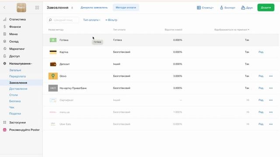Sort by terminal display column dropdown

point(232,30)
